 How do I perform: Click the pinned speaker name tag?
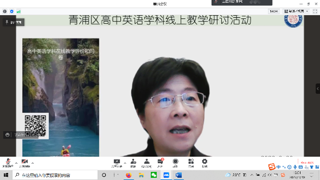tap(14, 22)
